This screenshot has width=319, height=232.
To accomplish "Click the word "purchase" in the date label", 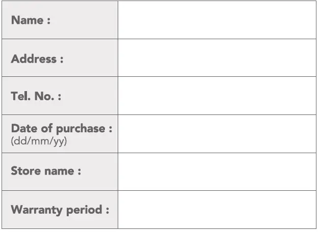I will pyautogui.click(x=81, y=129).
